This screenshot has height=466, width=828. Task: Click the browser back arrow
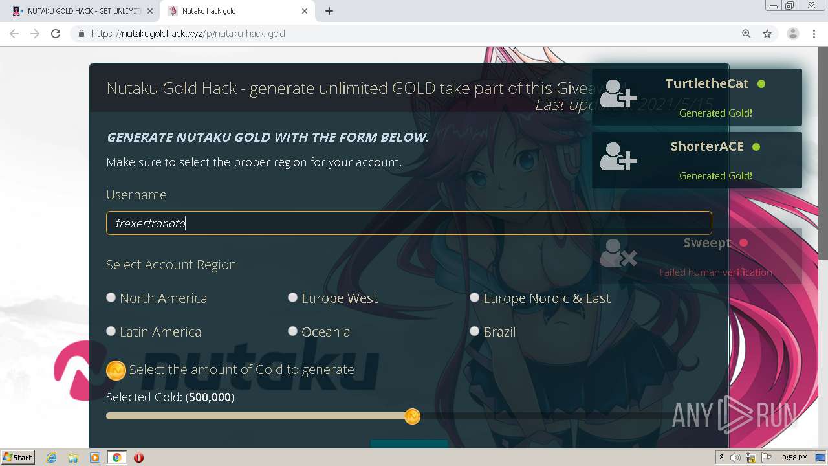click(14, 34)
